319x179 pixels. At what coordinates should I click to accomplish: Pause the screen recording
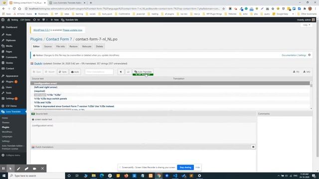pos(3,169)
